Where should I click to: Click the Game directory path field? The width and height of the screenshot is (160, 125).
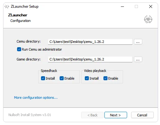90,59
